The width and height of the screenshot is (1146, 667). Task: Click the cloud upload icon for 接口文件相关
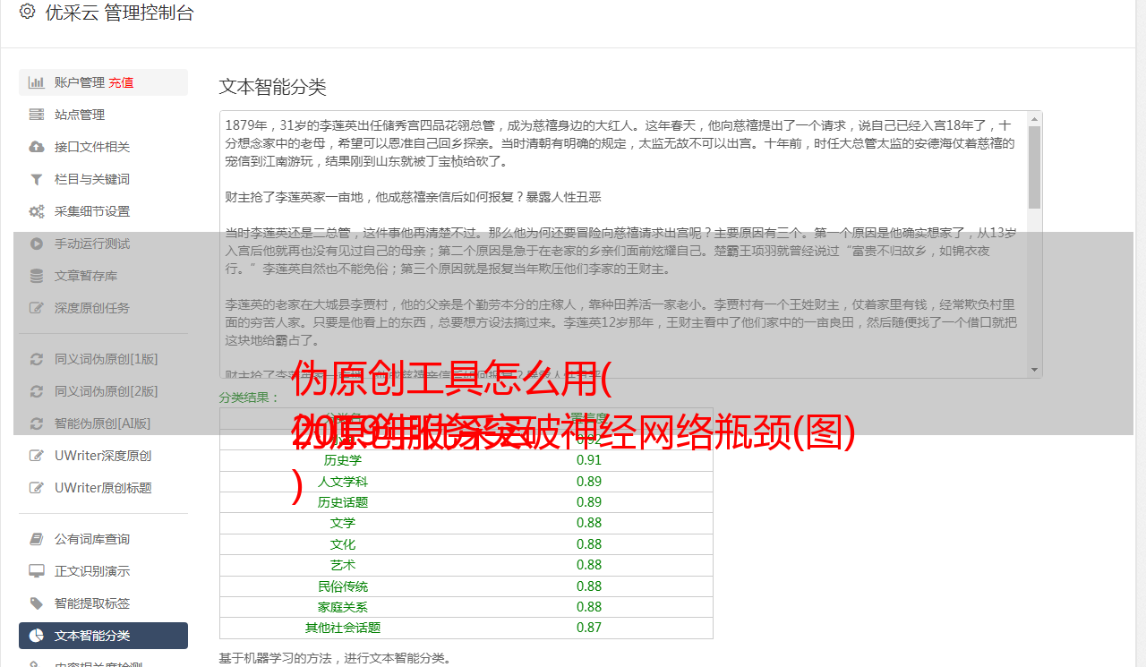coord(37,147)
